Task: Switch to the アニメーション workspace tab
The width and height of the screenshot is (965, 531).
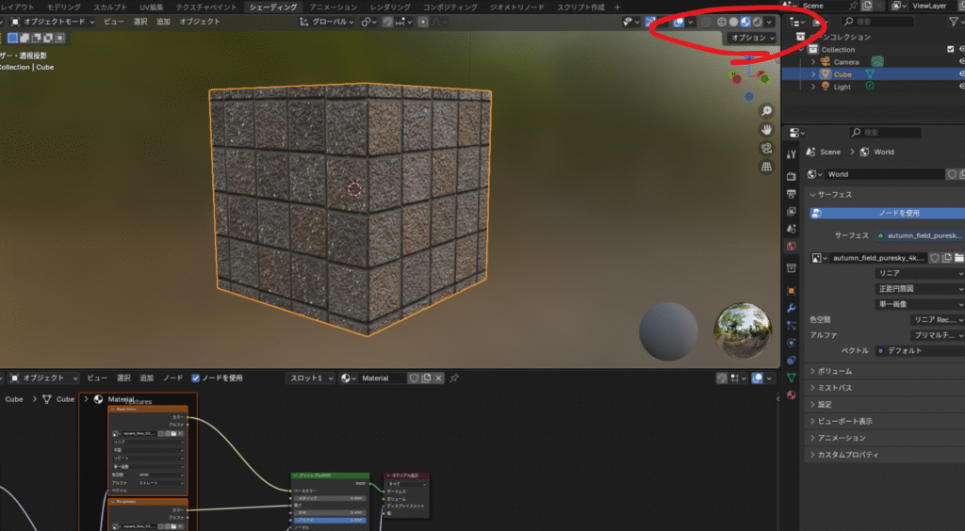Action: (333, 7)
